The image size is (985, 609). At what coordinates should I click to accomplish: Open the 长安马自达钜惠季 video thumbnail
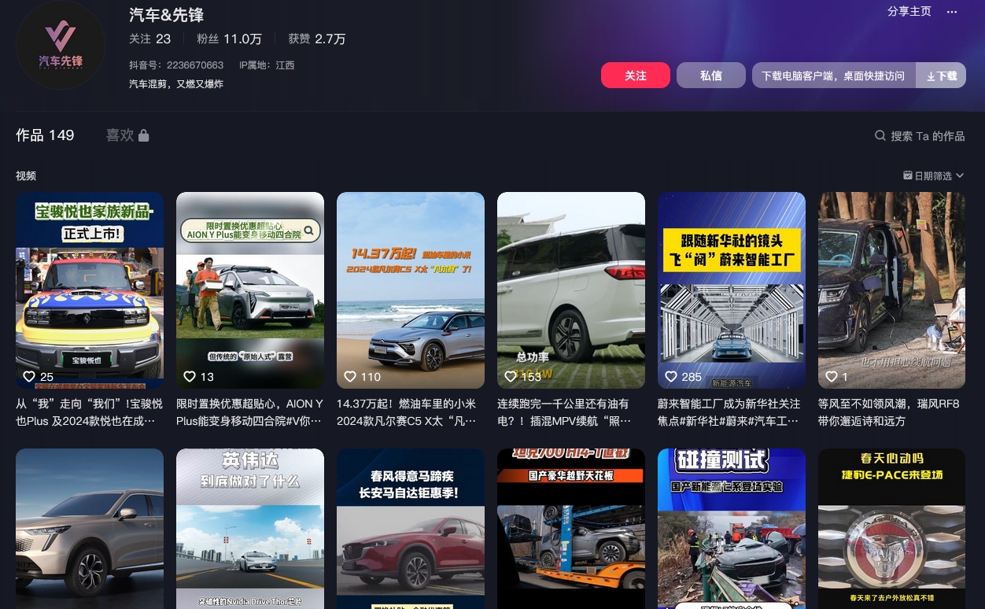pyautogui.click(x=411, y=529)
